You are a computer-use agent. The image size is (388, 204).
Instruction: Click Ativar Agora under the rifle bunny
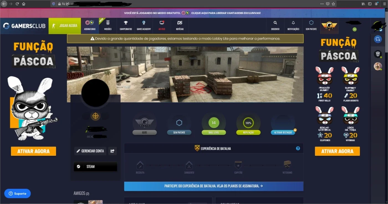tap(34, 151)
